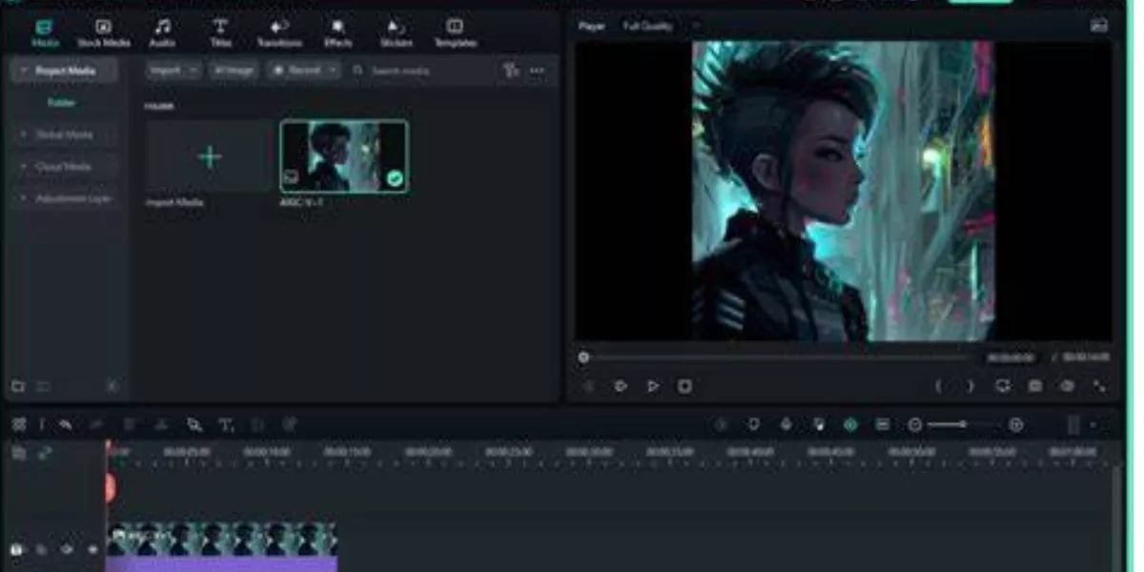
Task: Set mark out with right brace
Action: (x=970, y=386)
